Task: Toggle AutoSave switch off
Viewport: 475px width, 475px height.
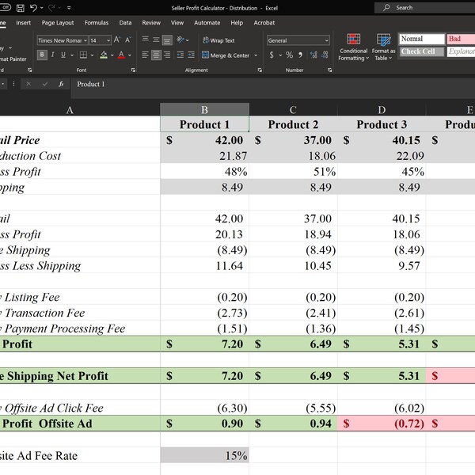Action: coord(5,8)
